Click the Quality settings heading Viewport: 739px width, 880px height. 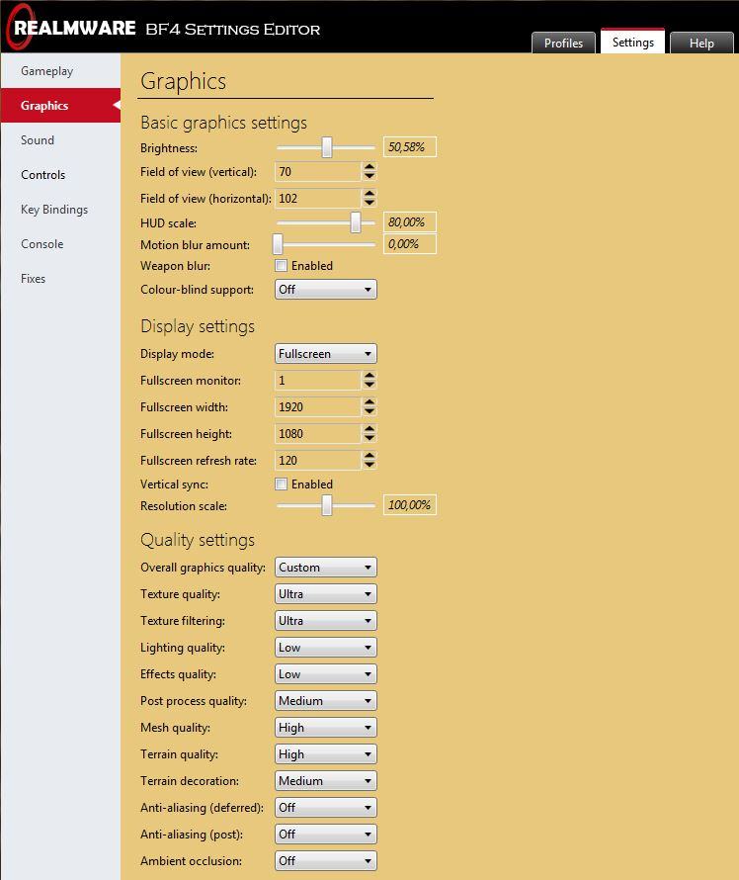tap(198, 539)
